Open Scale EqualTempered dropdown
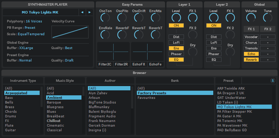Viewport: 279px width, 138px height. (31, 34)
